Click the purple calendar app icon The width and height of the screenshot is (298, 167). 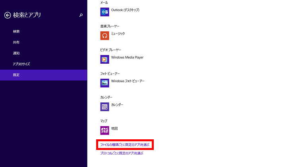(x=105, y=106)
